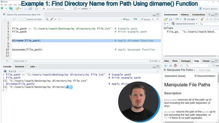This screenshot has width=219, height=123.
Task: Switch to the Environment tab
Action: [171, 14]
